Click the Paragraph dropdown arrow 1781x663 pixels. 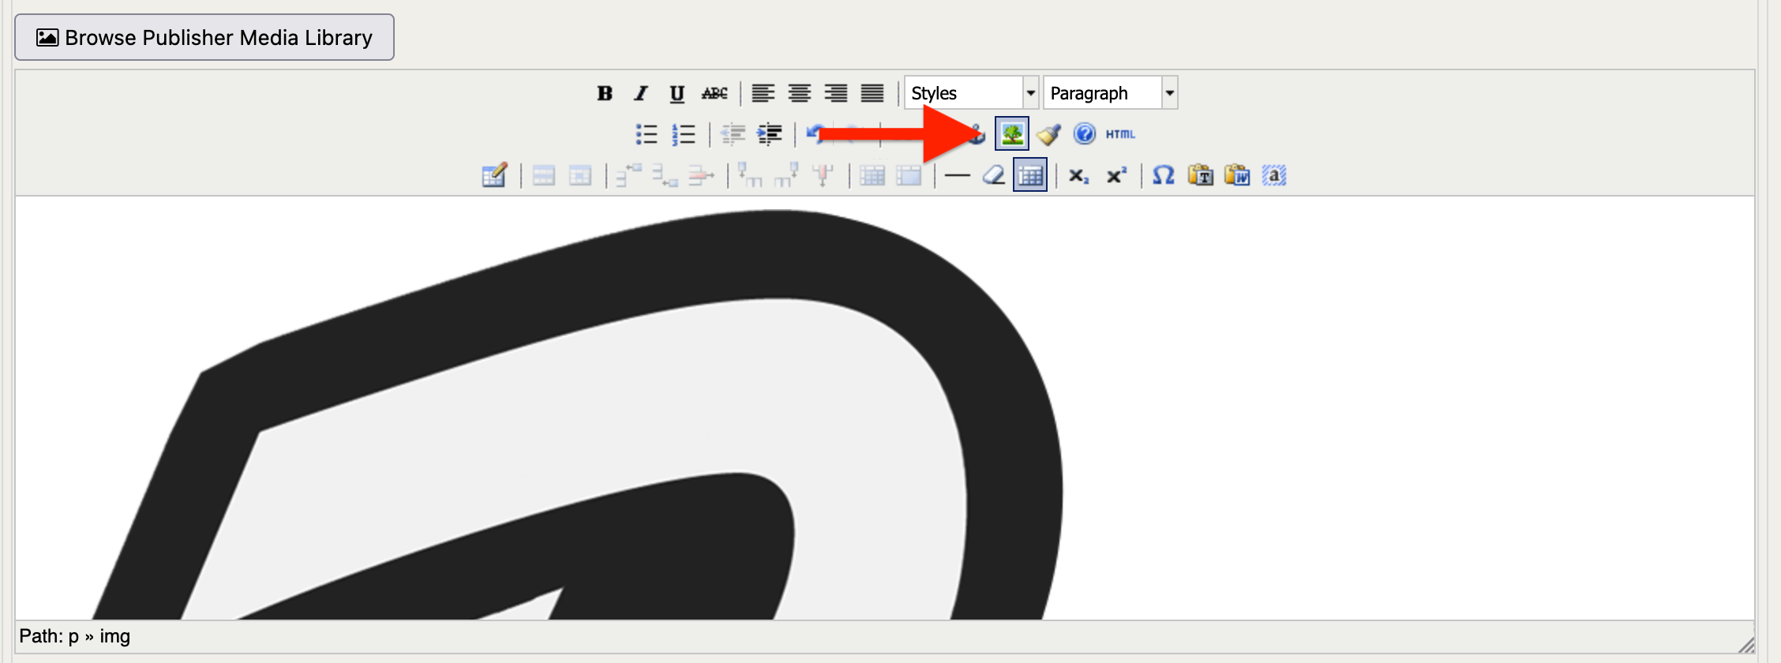click(x=1170, y=93)
